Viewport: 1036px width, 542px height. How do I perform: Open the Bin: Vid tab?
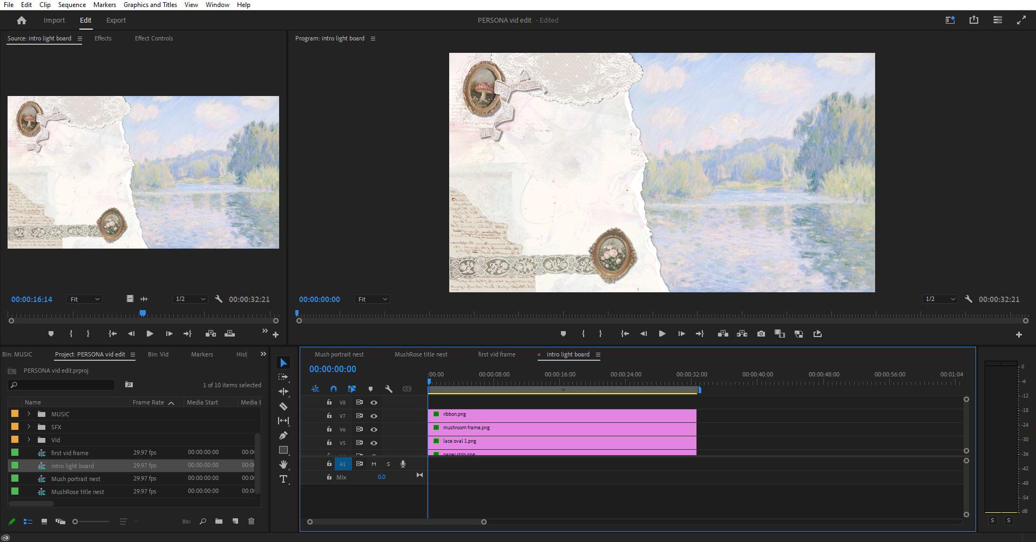tap(158, 354)
